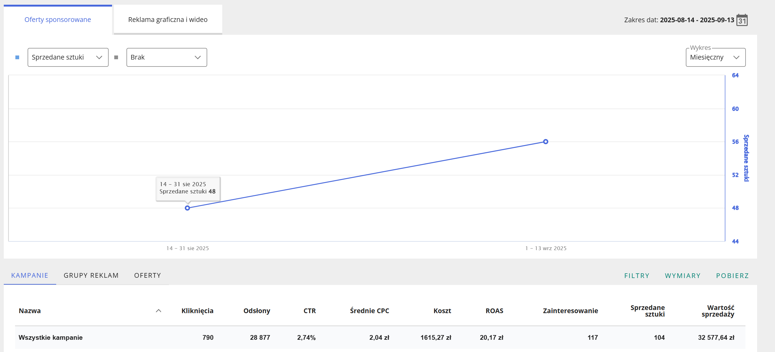775x352 pixels.
Task: Click the 20,17 zł ROAS value
Action: pyautogui.click(x=492, y=338)
